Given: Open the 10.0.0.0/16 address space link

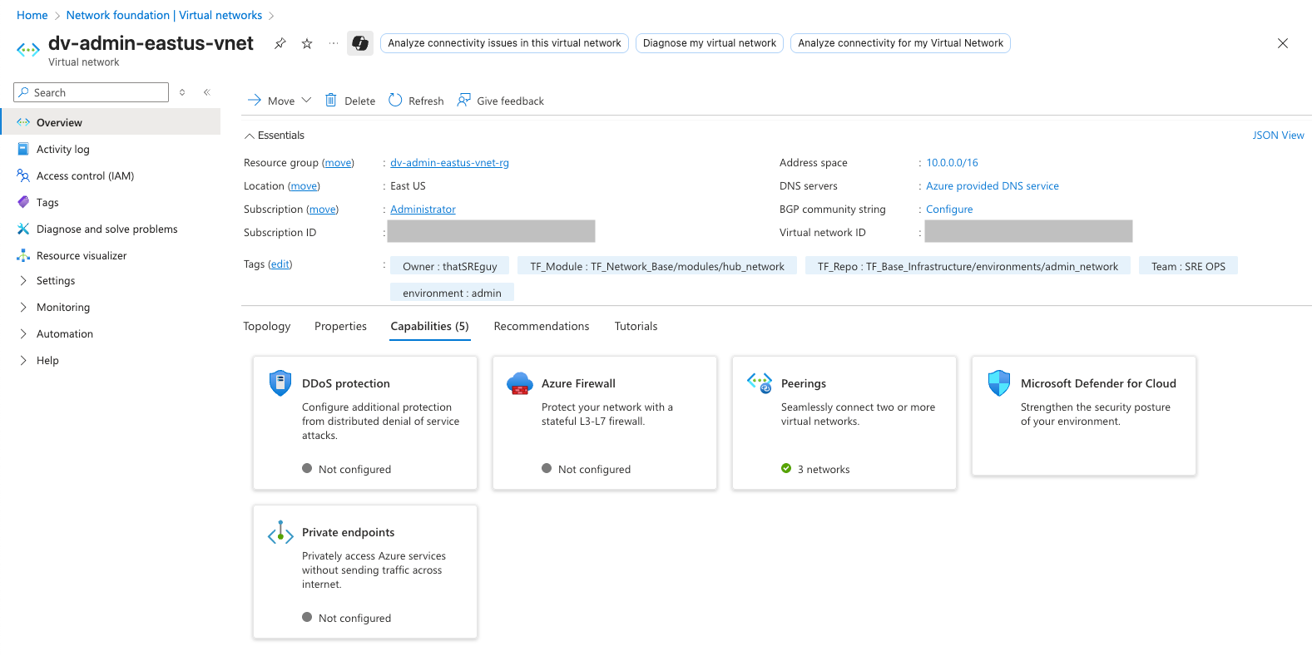Looking at the screenshot, I should (x=952, y=163).
